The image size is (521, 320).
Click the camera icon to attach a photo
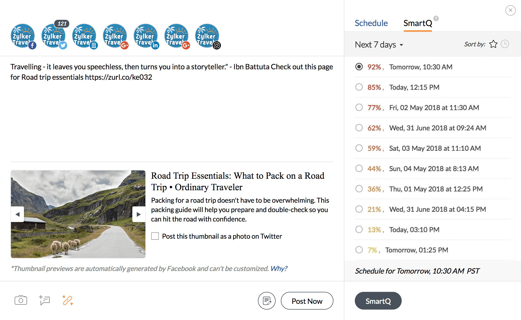[21, 300]
